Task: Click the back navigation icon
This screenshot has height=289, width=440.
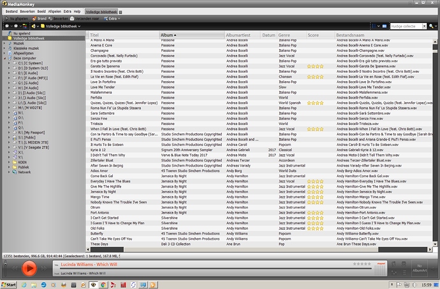Action: 7,26
